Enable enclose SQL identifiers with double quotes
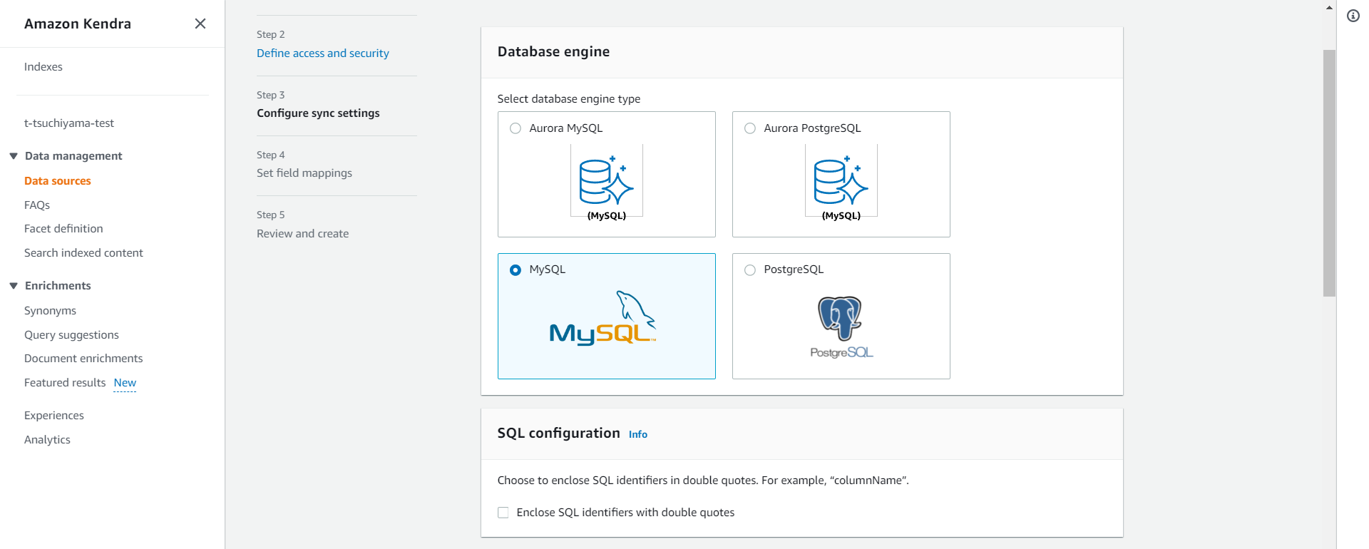The height and width of the screenshot is (549, 1369). tap(503, 513)
